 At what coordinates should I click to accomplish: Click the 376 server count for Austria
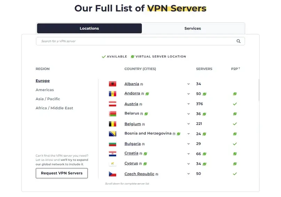[200, 104]
